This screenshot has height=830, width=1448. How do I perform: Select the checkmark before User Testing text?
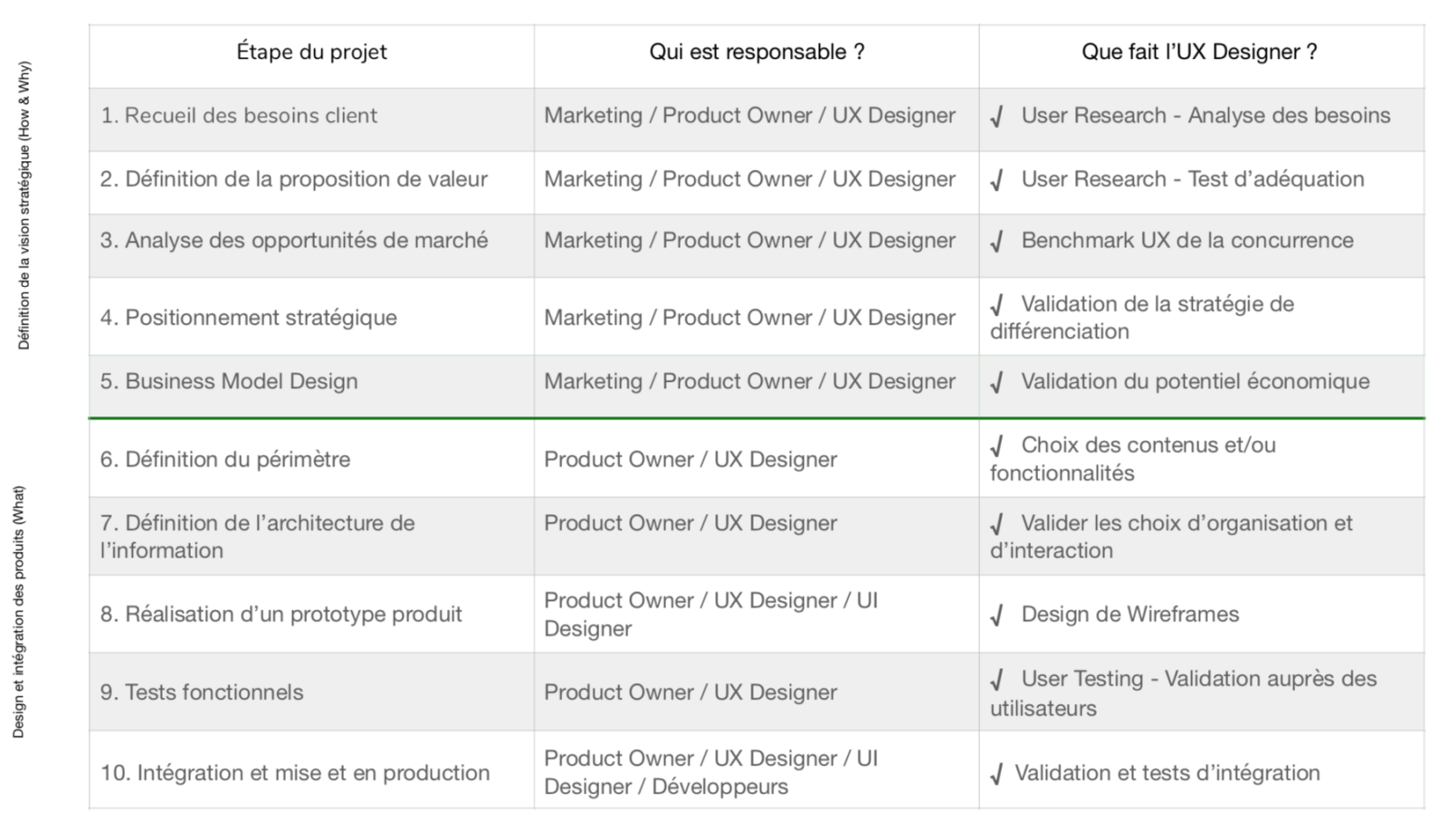click(x=997, y=681)
